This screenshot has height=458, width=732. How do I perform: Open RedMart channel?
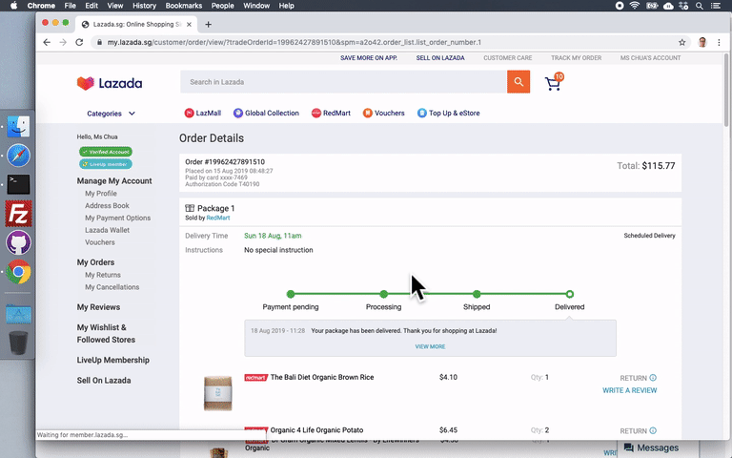331,114
